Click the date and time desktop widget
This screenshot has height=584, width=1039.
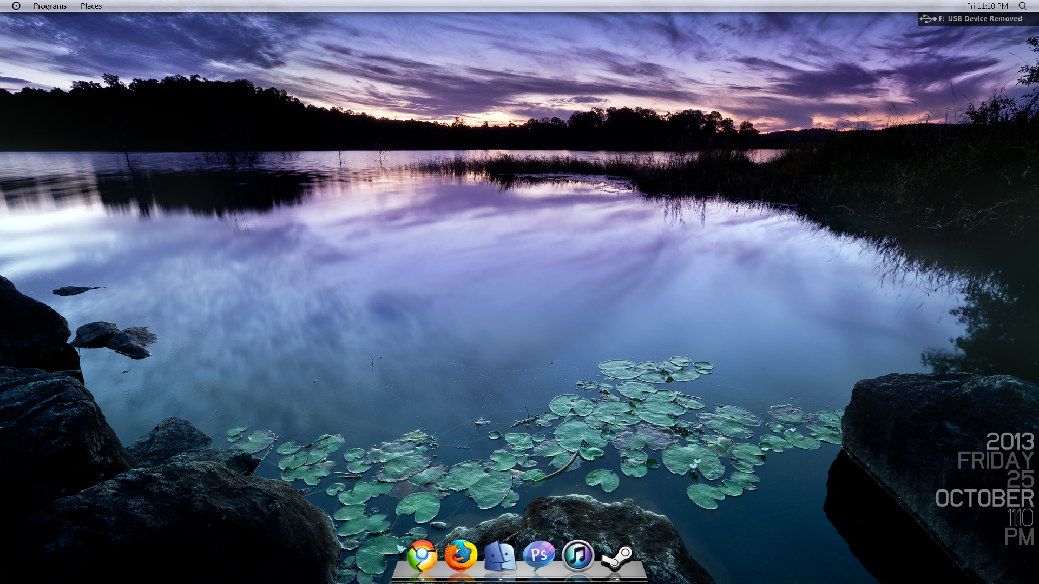(985, 489)
